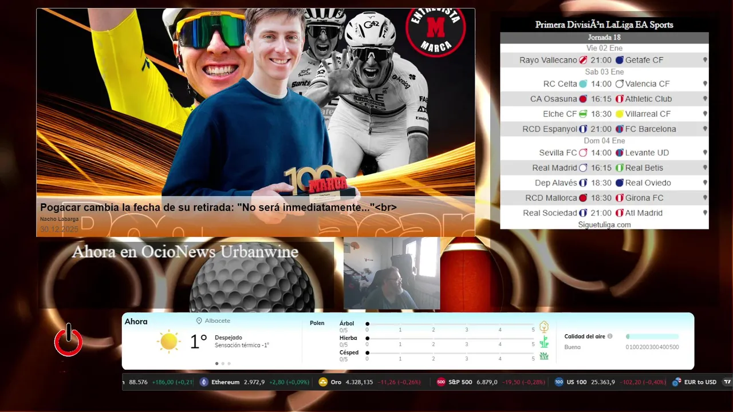Click the Athletic Club team name

[648, 99]
